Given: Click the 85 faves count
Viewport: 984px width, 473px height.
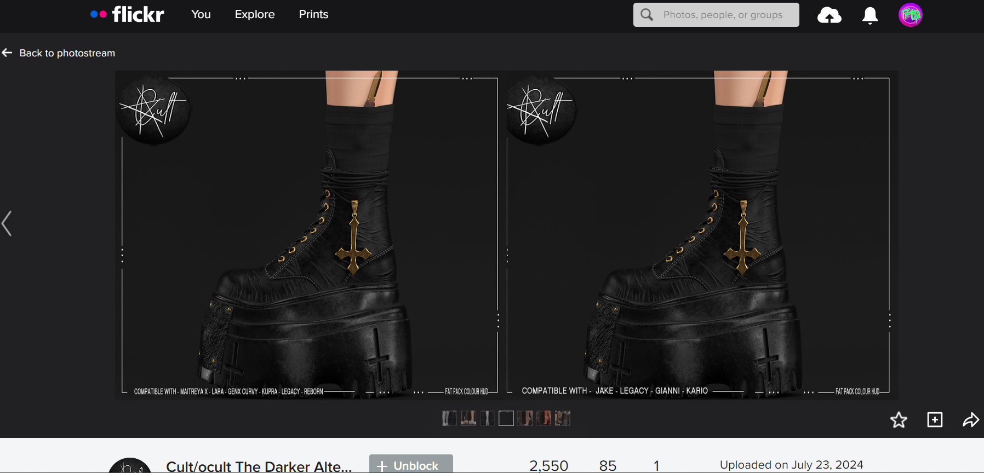Looking at the screenshot, I should tap(608, 465).
